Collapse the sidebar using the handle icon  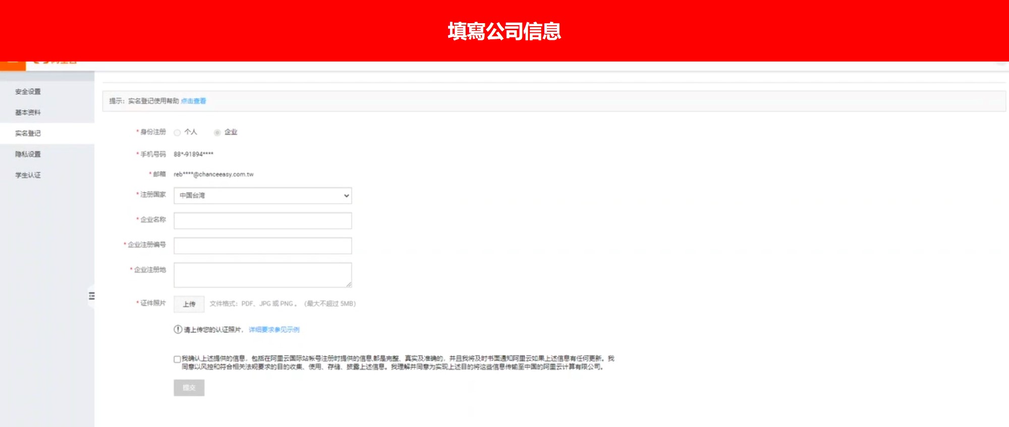91,296
